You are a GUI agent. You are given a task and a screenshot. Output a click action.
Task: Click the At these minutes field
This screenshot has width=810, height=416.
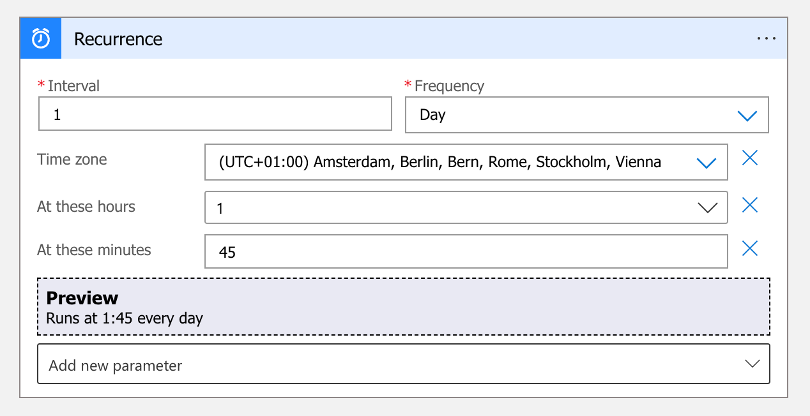465,252
